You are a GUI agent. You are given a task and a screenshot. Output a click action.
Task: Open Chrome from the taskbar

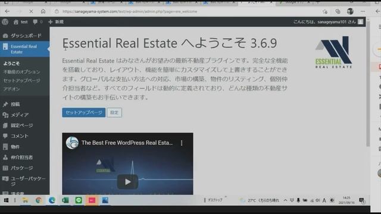click(38, 200)
